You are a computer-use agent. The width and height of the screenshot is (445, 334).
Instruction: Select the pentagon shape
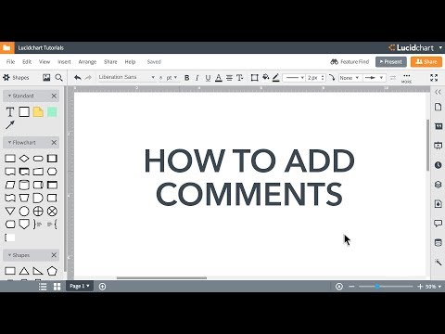pyautogui.click(x=52, y=271)
